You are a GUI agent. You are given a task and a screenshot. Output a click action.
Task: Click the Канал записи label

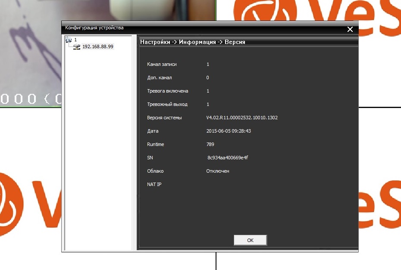point(162,64)
